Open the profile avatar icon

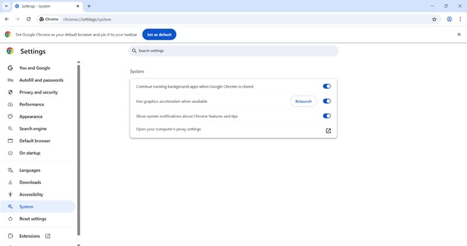click(449, 19)
